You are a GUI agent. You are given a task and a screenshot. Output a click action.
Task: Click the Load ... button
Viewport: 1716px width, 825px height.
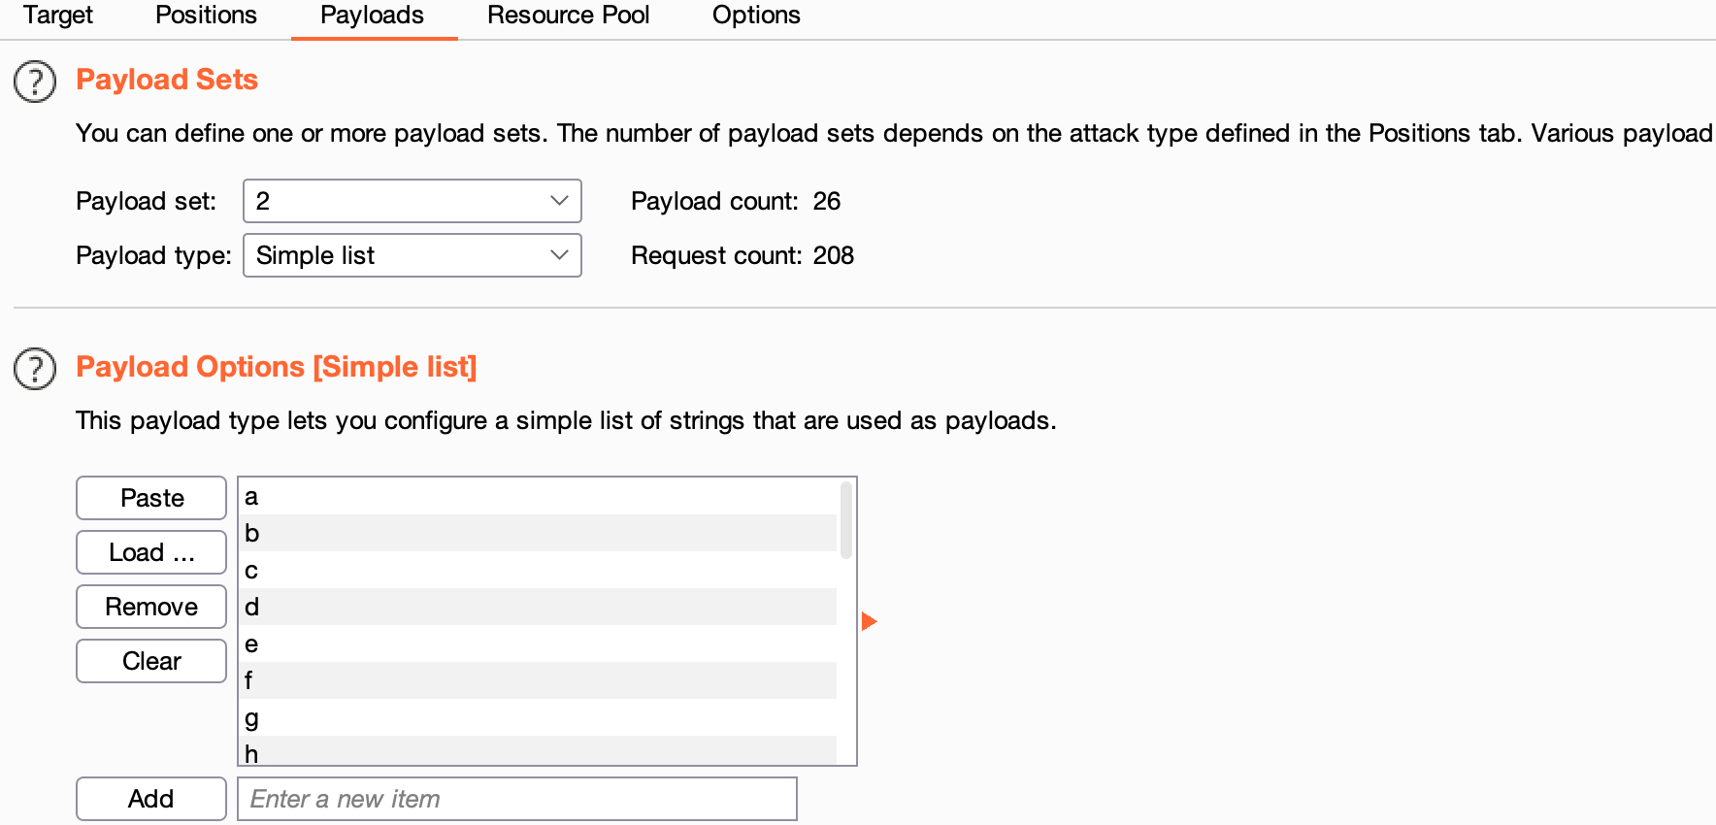tap(151, 552)
